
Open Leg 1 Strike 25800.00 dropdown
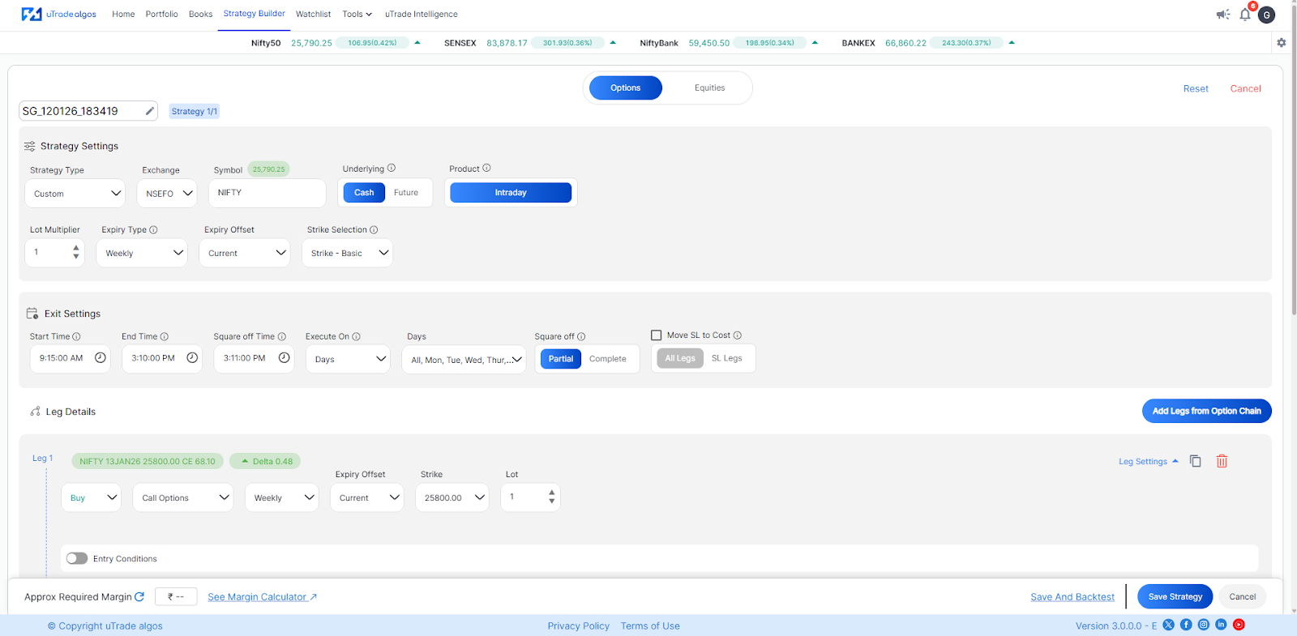(x=452, y=497)
